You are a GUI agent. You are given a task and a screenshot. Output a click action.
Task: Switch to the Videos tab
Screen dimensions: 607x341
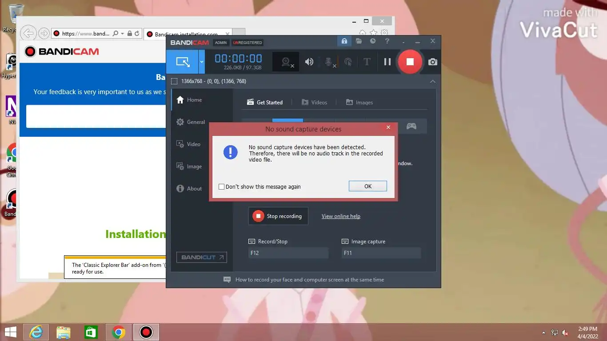click(314, 103)
